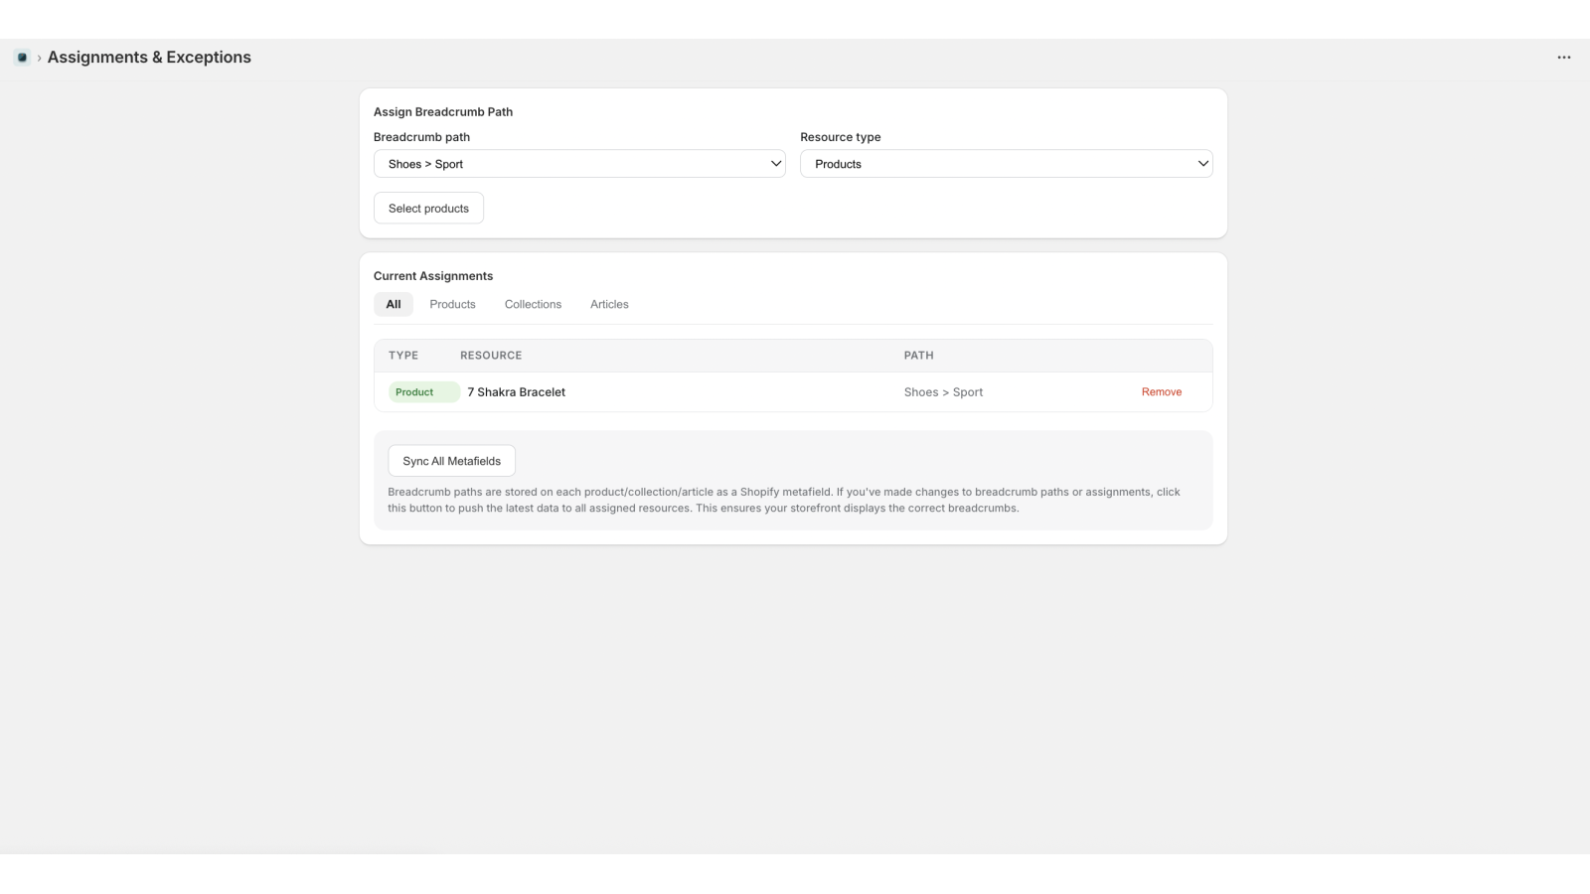Switch to the Articles tab

click(608, 304)
